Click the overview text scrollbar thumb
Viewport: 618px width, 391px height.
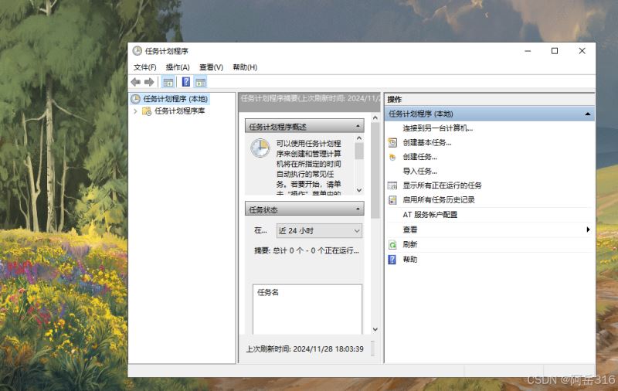click(x=358, y=151)
